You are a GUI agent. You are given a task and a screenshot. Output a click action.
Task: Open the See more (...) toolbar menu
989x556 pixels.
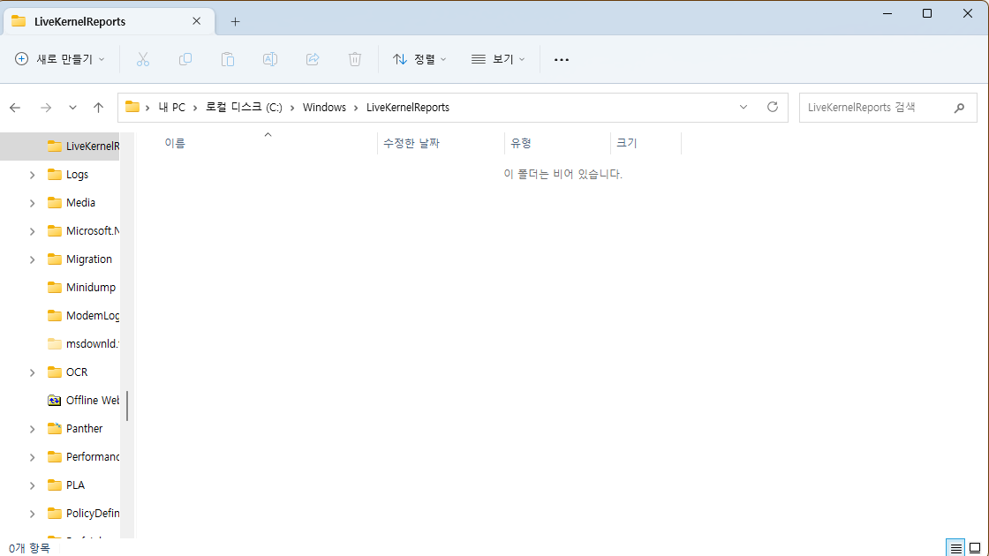pos(561,59)
